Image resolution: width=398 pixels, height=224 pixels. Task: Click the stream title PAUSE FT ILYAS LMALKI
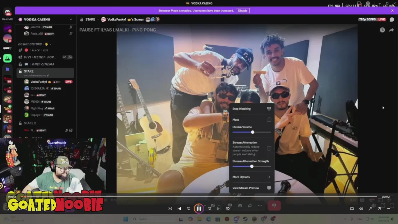click(118, 30)
